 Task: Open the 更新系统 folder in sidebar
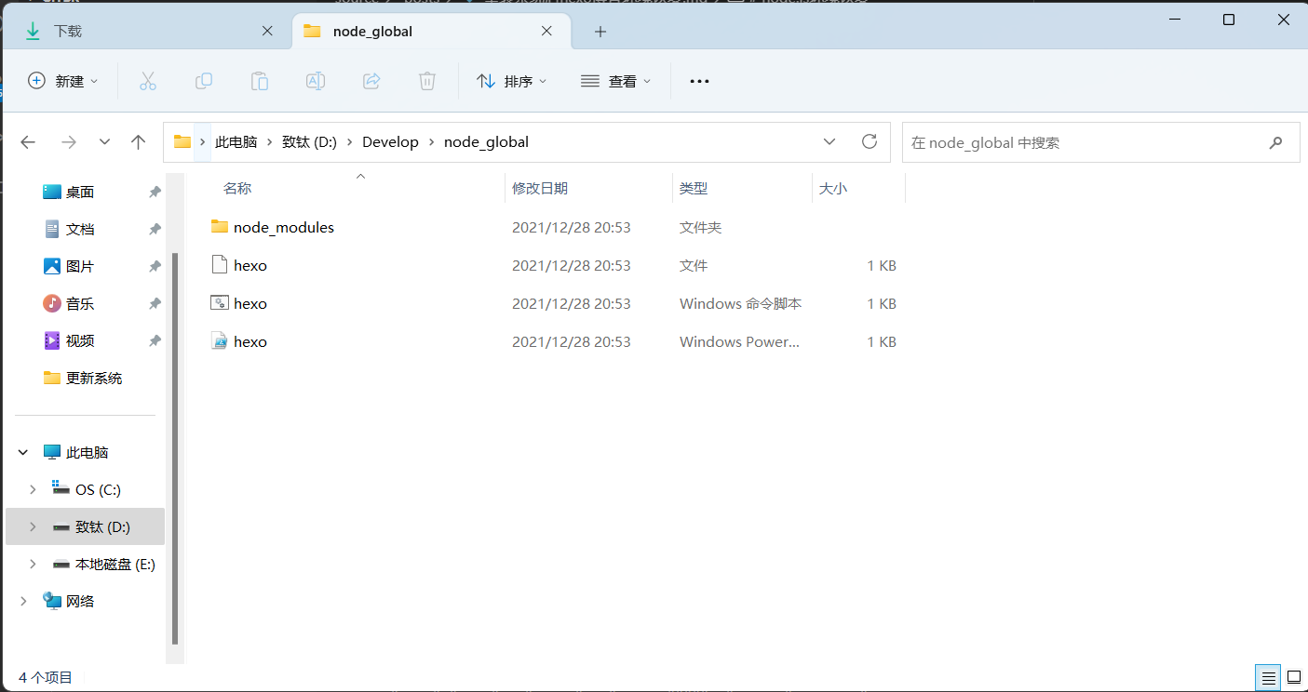coord(93,378)
